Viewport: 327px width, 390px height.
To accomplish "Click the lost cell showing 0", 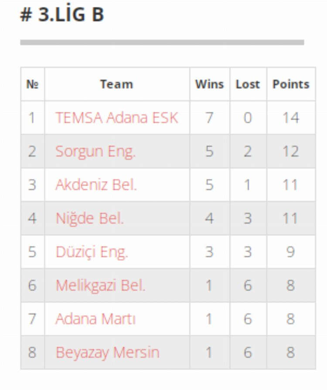I will [248, 118].
